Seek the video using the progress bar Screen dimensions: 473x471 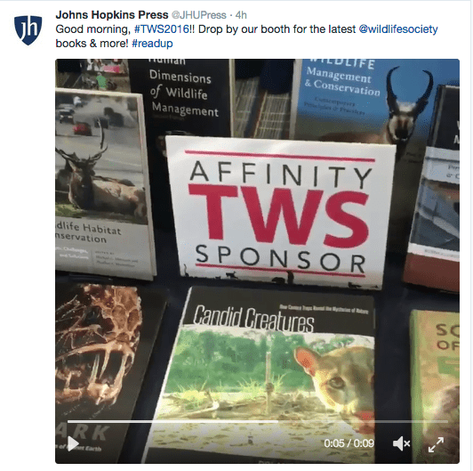point(258,421)
